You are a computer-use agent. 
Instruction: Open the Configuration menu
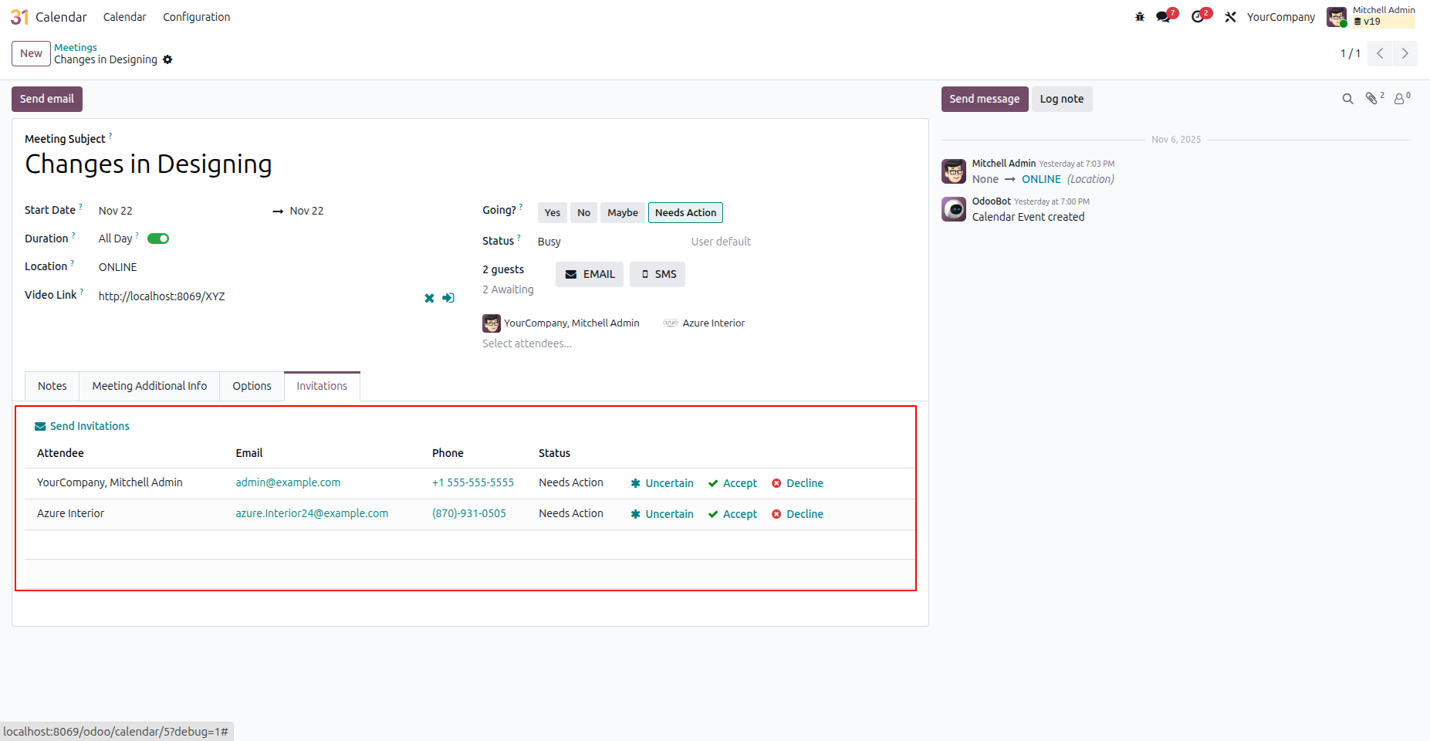197,17
